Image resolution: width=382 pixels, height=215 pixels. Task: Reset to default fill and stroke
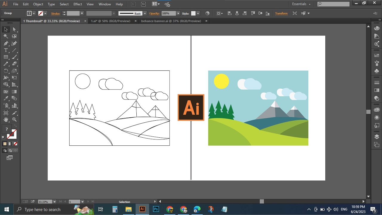coord(4,138)
